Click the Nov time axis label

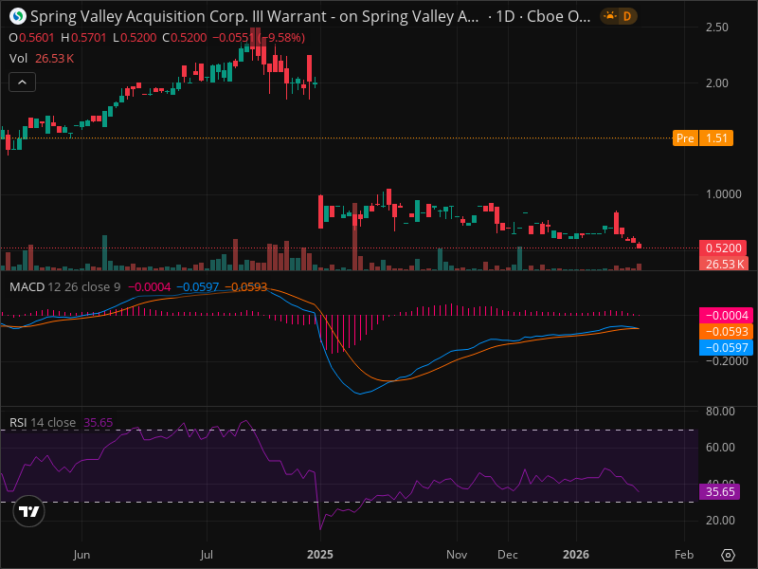457,555
